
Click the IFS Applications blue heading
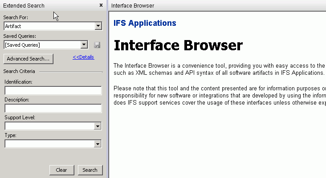point(145,23)
